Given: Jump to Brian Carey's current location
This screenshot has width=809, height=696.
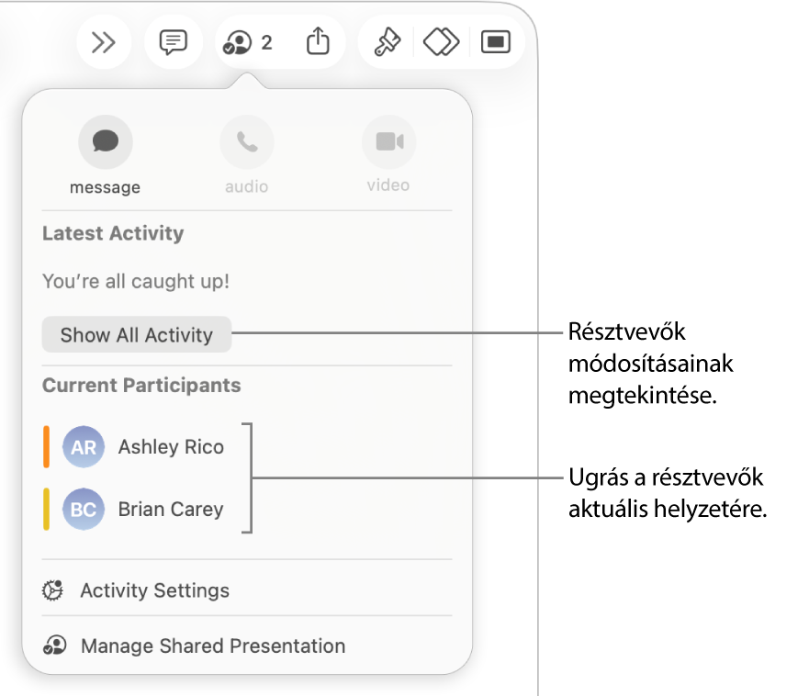Looking at the screenshot, I should pyautogui.click(x=134, y=510).
